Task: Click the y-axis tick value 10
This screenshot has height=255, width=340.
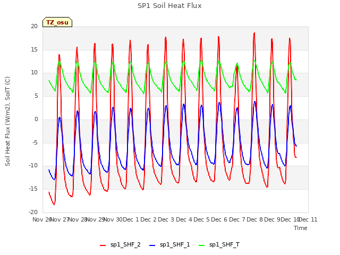Action: [x=34, y=73]
